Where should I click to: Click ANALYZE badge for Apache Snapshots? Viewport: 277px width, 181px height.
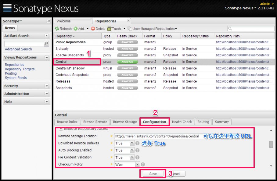[x=128, y=55]
